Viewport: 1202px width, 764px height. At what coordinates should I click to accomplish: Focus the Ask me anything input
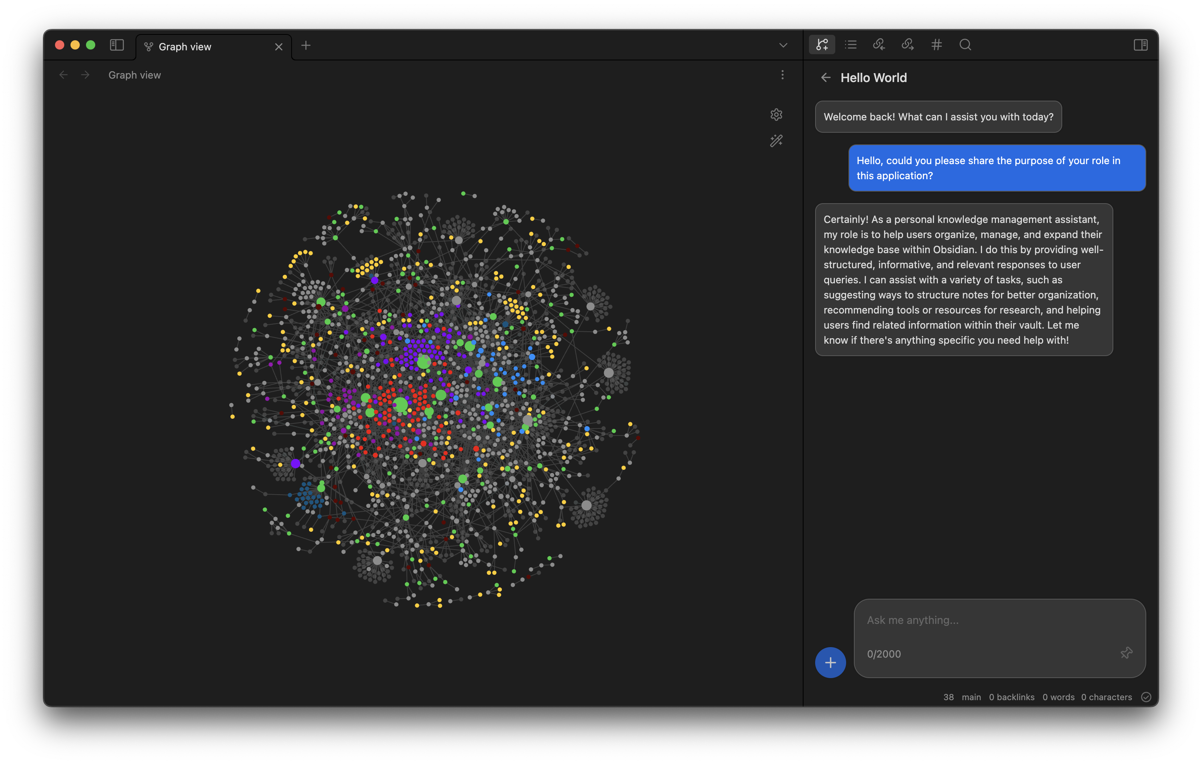tap(993, 620)
